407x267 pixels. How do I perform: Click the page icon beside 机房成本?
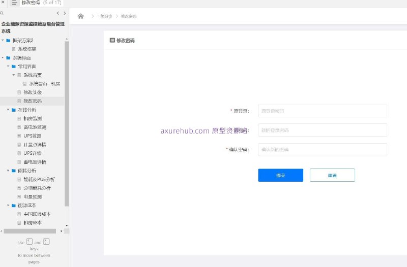(19, 223)
